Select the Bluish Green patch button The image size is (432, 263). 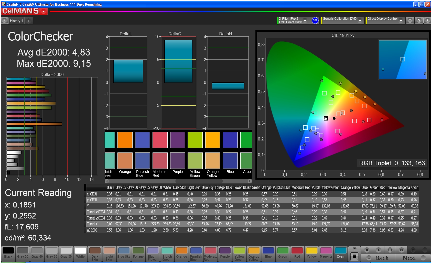[x=167, y=254]
